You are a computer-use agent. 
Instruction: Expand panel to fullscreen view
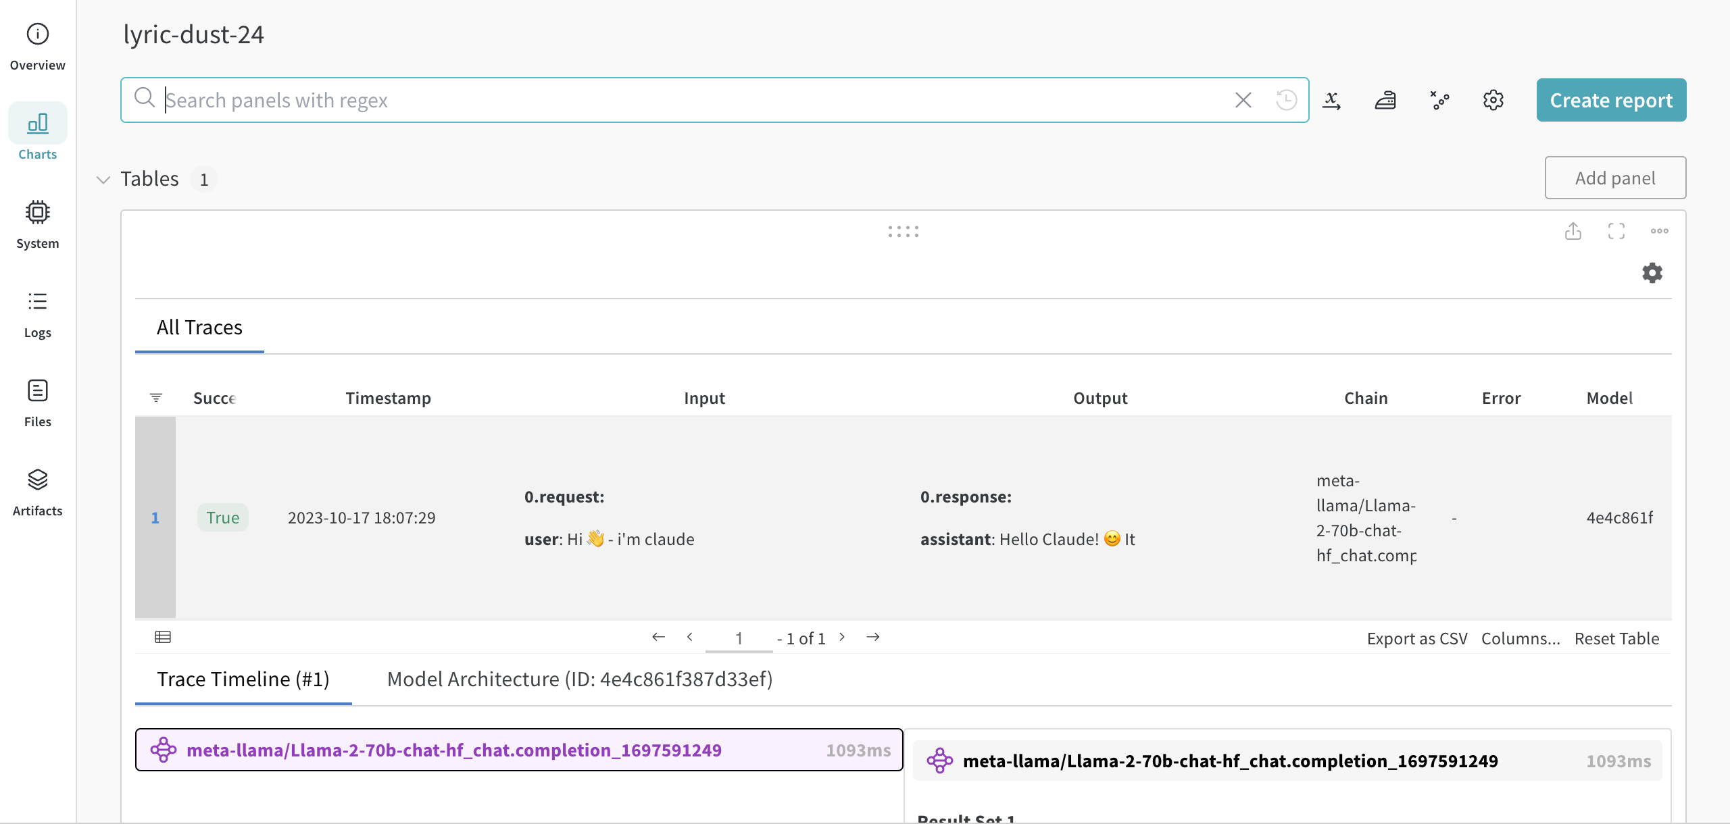(x=1616, y=231)
